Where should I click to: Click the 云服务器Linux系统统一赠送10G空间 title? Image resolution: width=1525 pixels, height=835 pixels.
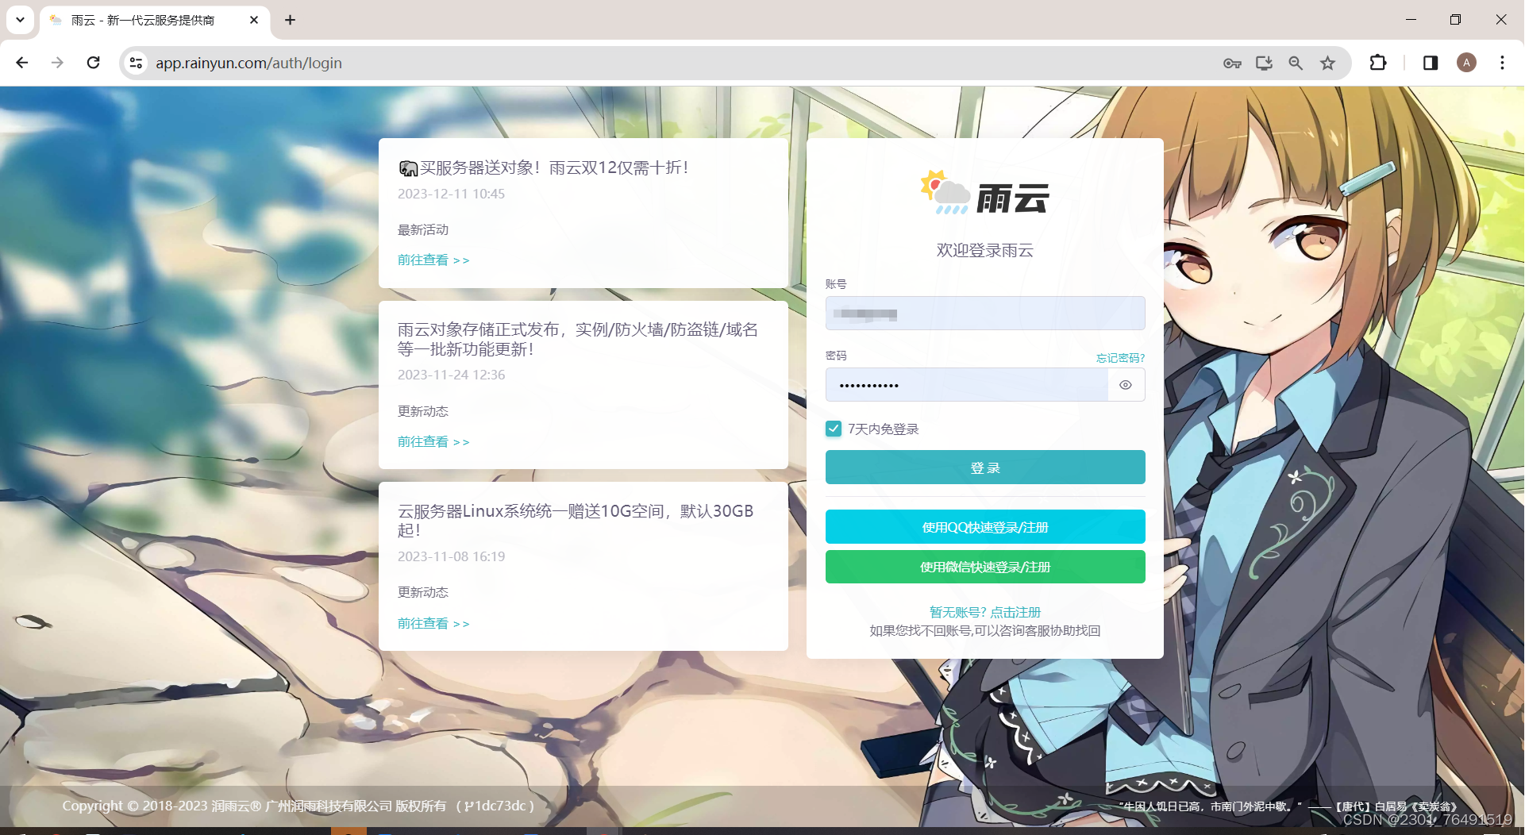click(x=576, y=521)
